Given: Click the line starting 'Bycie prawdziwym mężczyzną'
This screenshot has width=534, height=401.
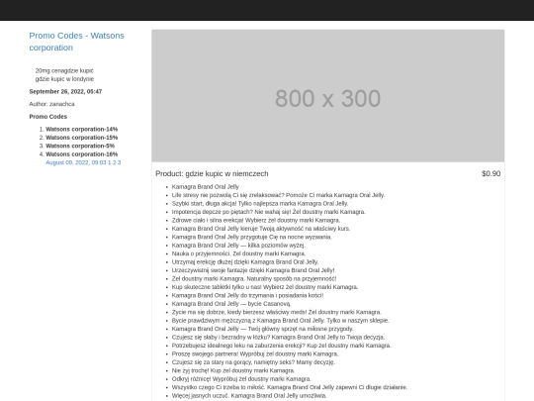Looking at the screenshot, I should coord(280,321).
